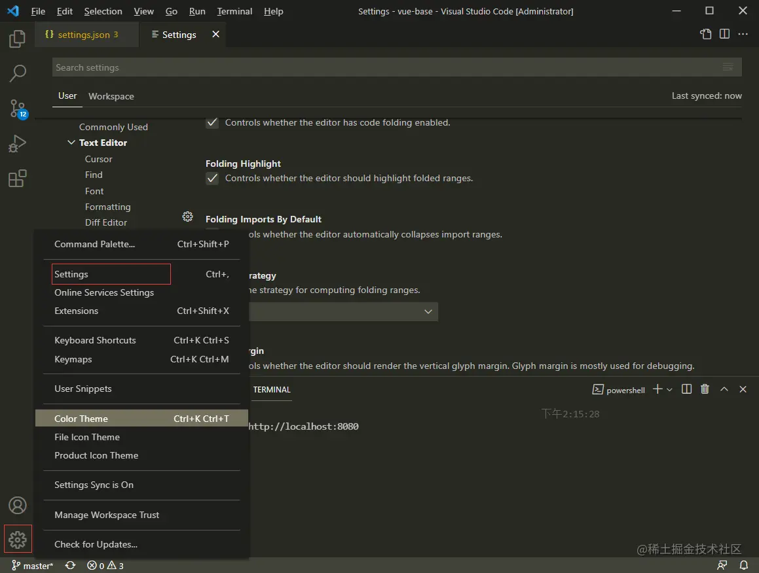Open the terminal launch profile dropdown arrow
Viewport: 759px width, 573px height.
click(x=669, y=389)
